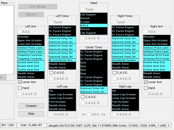Select Shoulder slot in Left Arm
Viewport: 174px width, 130px height.
coord(31,37)
